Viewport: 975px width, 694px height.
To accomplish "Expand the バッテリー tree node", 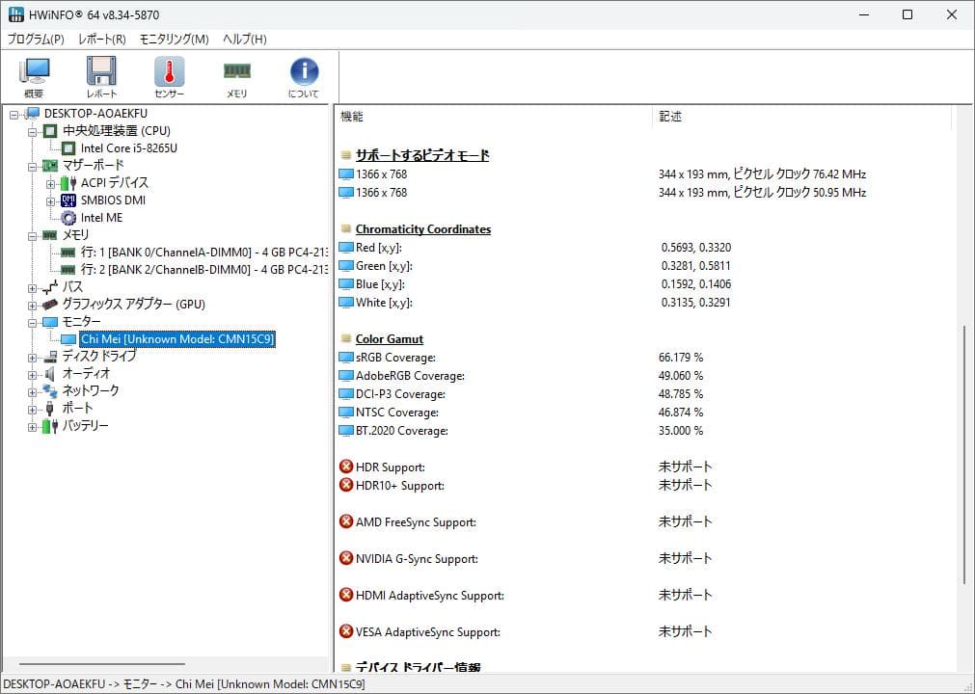I will click(x=31, y=426).
